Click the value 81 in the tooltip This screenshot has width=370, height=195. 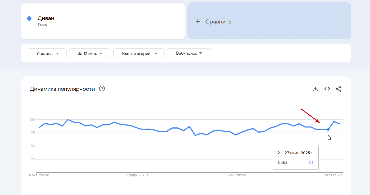pyautogui.click(x=311, y=162)
